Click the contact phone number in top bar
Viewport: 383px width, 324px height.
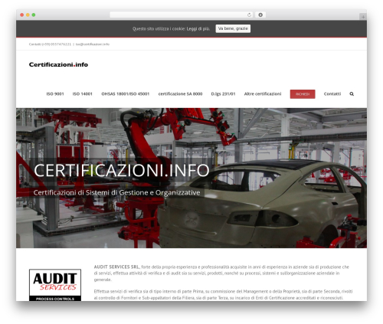point(57,44)
